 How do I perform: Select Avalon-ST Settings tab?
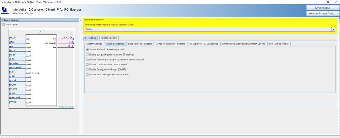tap(115, 44)
